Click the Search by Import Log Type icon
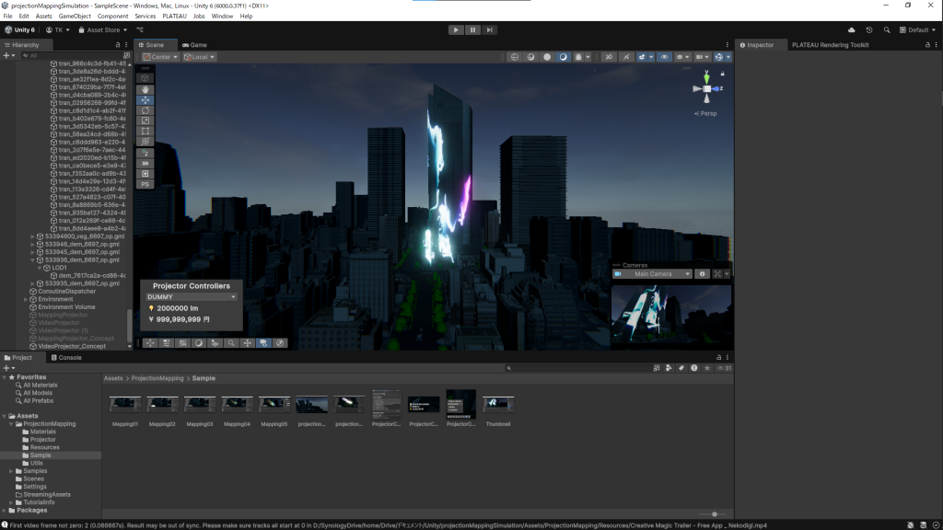943x530 pixels. point(694,368)
